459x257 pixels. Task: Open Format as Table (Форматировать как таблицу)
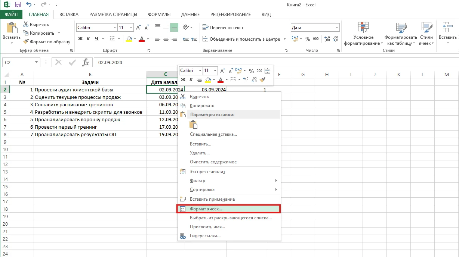(x=401, y=34)
